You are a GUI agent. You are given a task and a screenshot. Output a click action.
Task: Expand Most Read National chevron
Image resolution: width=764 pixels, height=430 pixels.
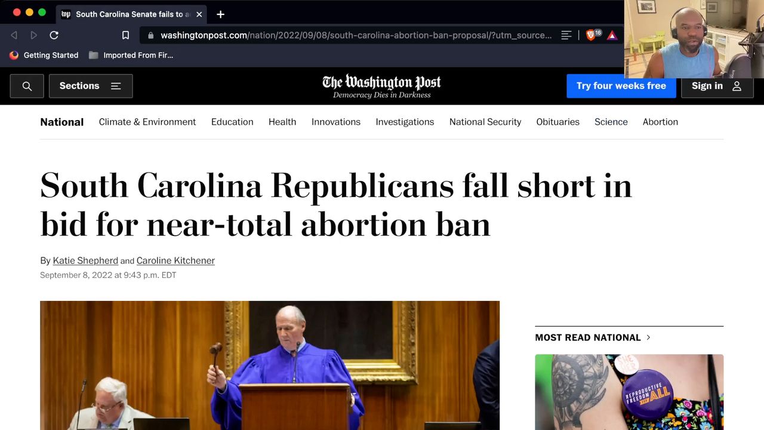(648, 337)
